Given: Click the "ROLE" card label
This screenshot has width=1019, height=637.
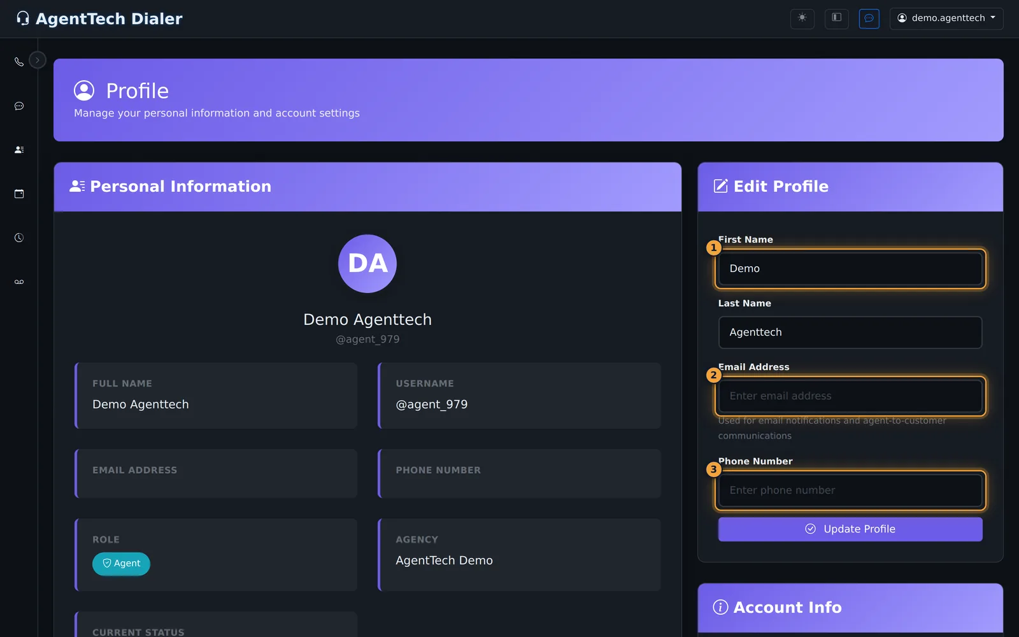Looking at the screenshot, I should [x=106, y=540].
